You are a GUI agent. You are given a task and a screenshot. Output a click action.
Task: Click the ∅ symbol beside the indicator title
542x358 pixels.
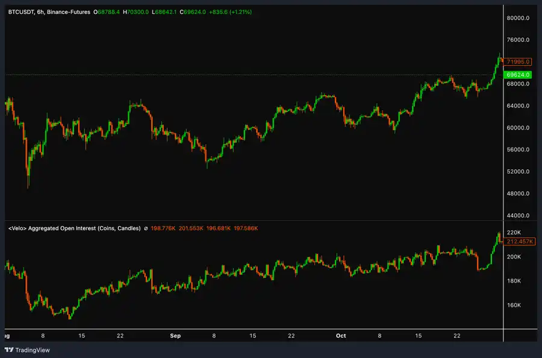(146, 228)
